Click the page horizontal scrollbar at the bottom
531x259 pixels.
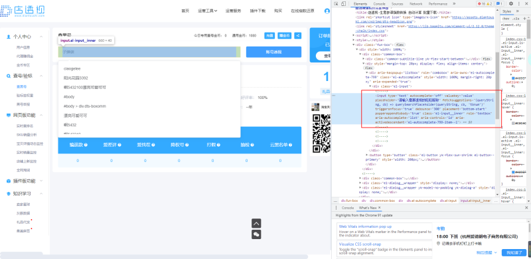click(x=154, y=256)
